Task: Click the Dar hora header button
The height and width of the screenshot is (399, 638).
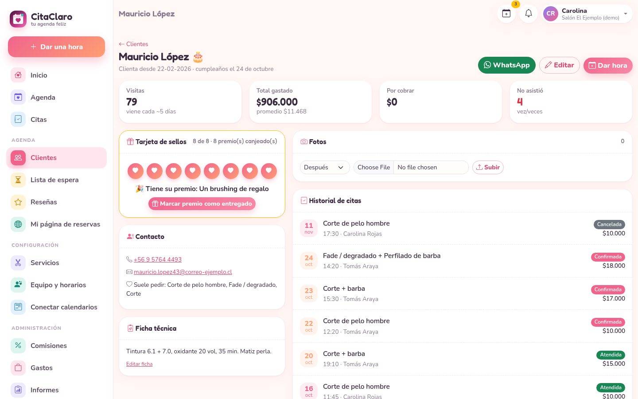Action: [608, 66]
